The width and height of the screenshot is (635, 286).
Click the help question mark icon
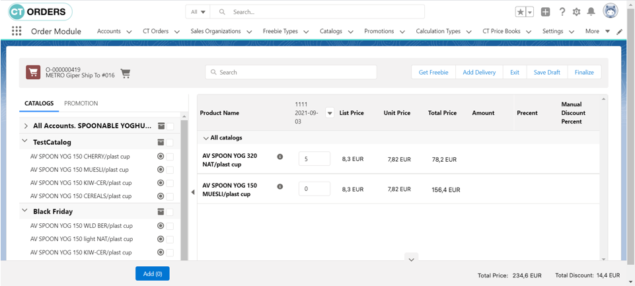tap(562, 12)
